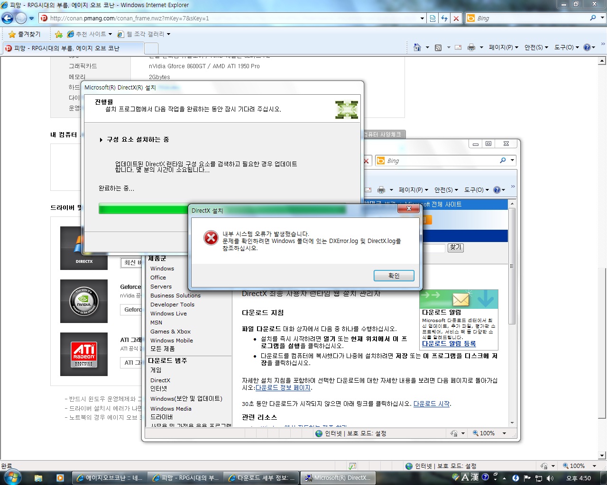607x485 pixels.
Task: Click the Bing search magnifier in popup IE window
Action: click(x=503, y=161)
